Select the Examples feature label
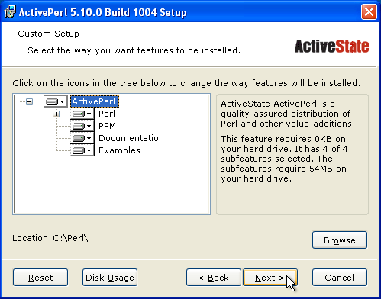381x299 pixels. click(x=119, y=150)
